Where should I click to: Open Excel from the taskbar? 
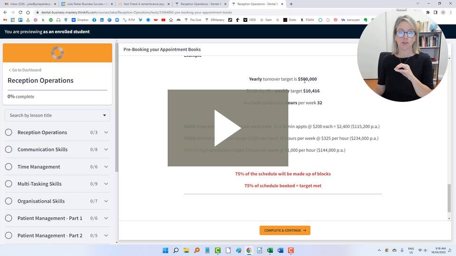coord(270,250)
